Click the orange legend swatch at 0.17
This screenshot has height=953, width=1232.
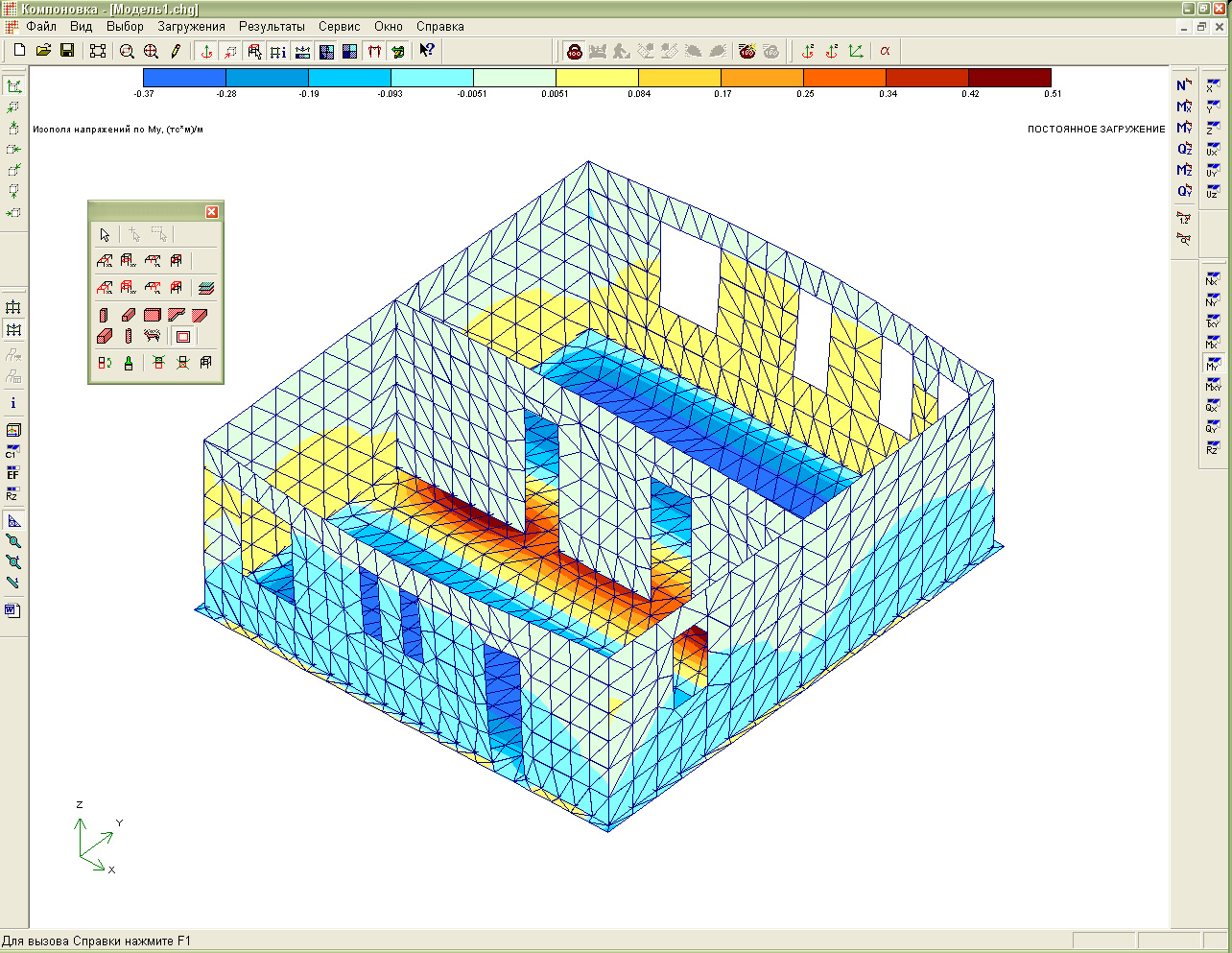762,78
